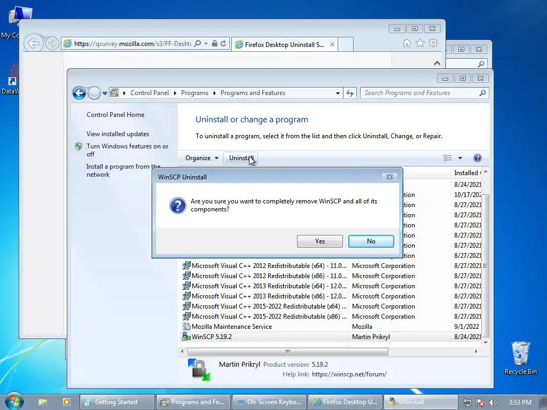Select Visual C++ 2012 Redistributable (x86) row
Image resolution: width=547 pixels, height=410 pixels.
[331, 276]
